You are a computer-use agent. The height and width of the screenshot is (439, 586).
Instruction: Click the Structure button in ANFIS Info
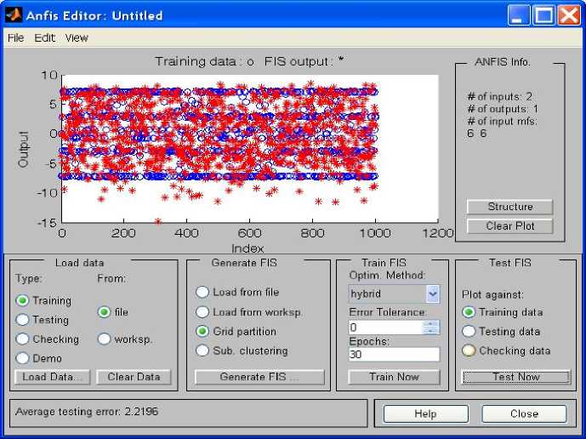509,207
